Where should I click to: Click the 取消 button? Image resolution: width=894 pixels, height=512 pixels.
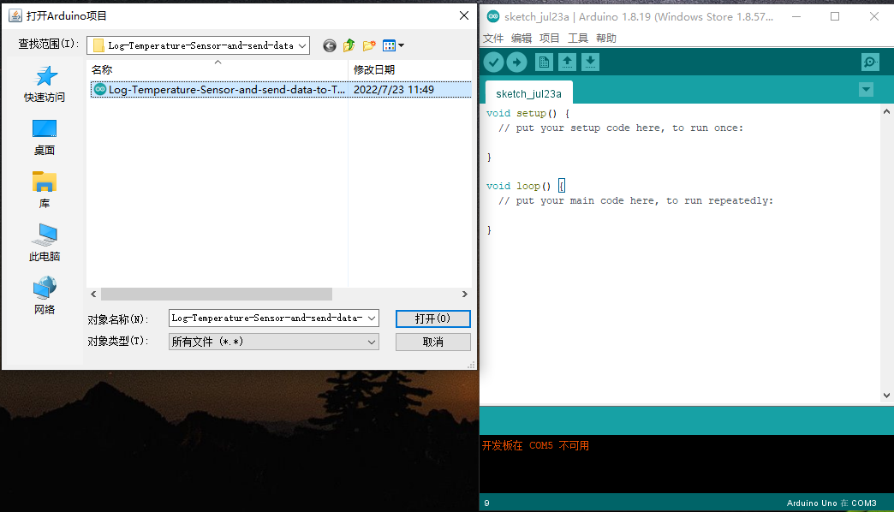pos(432,342)
